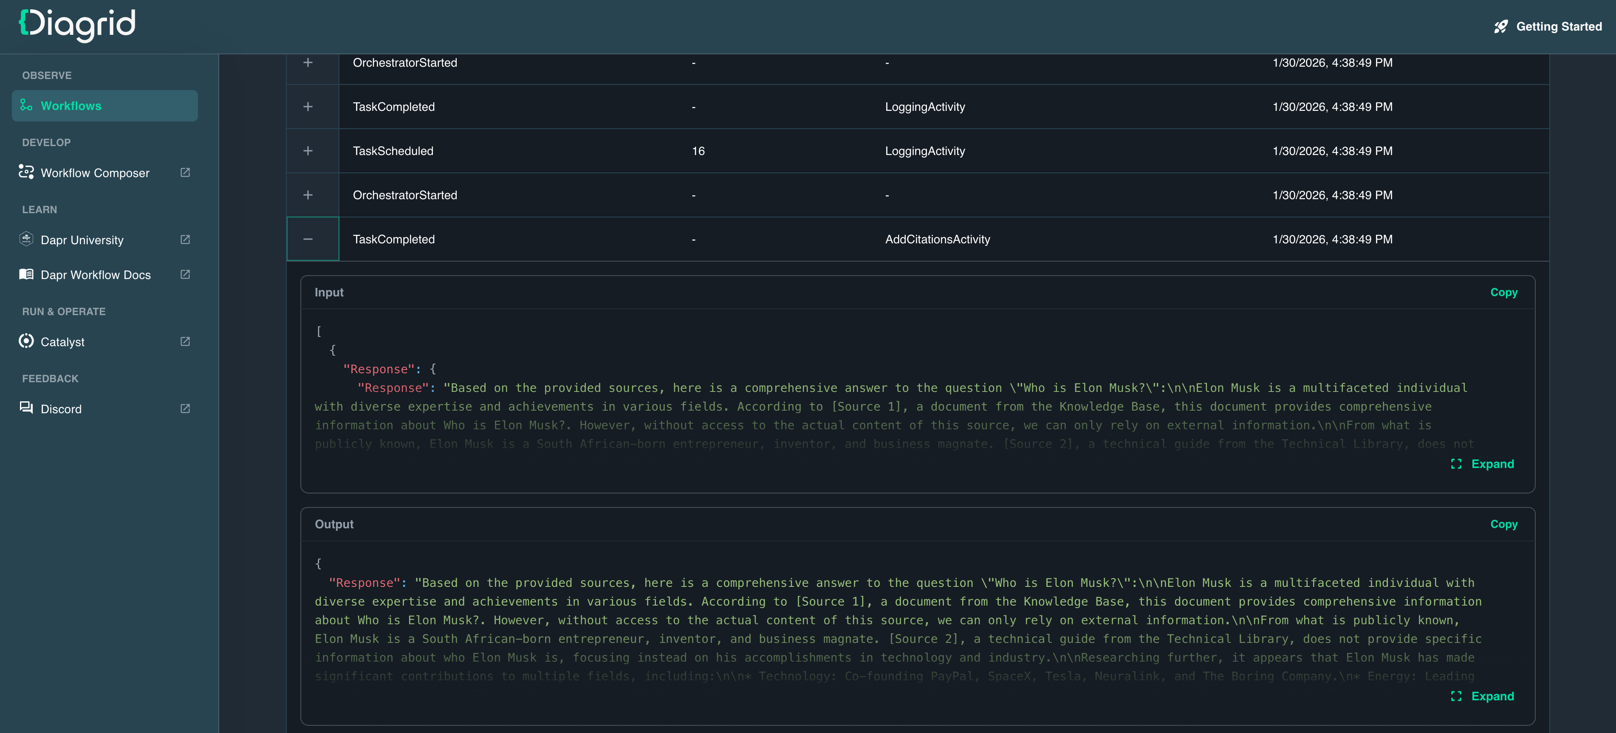Screen dimensions: 1616x733
Task: Click external-link icon beside Discord
Action: (x=185, y=409)
